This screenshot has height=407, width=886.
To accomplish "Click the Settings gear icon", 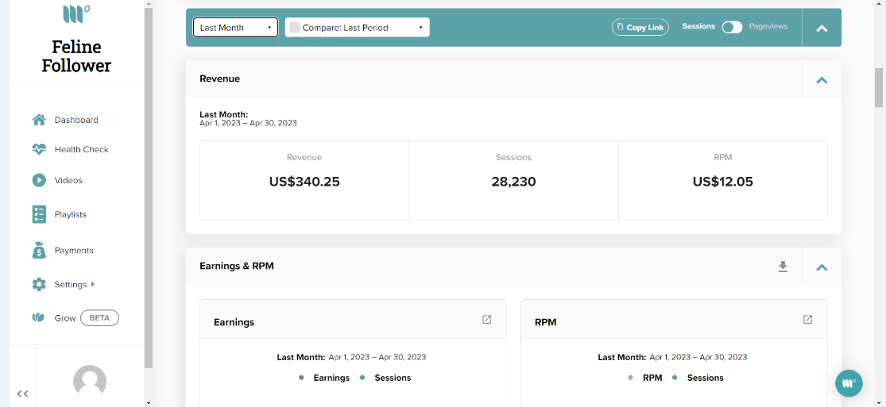I will (39, 285).
